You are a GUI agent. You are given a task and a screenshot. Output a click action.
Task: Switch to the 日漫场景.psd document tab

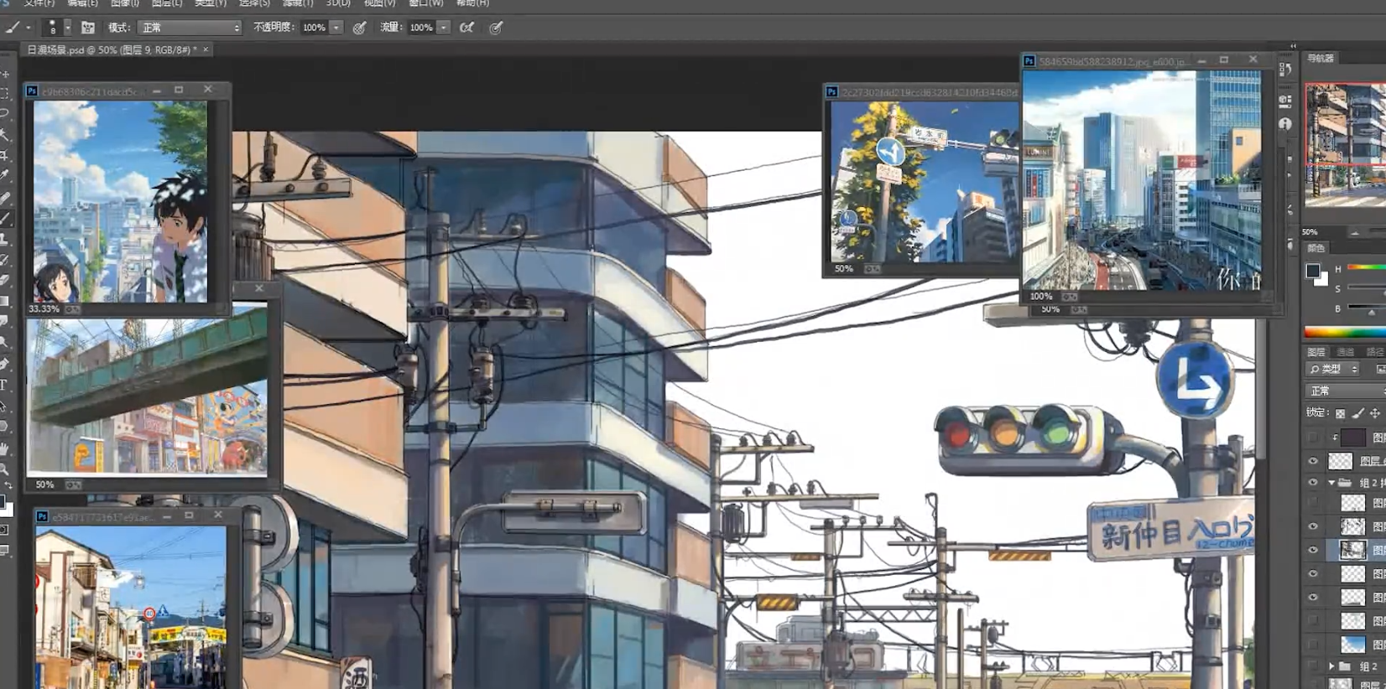pos(112,50)
